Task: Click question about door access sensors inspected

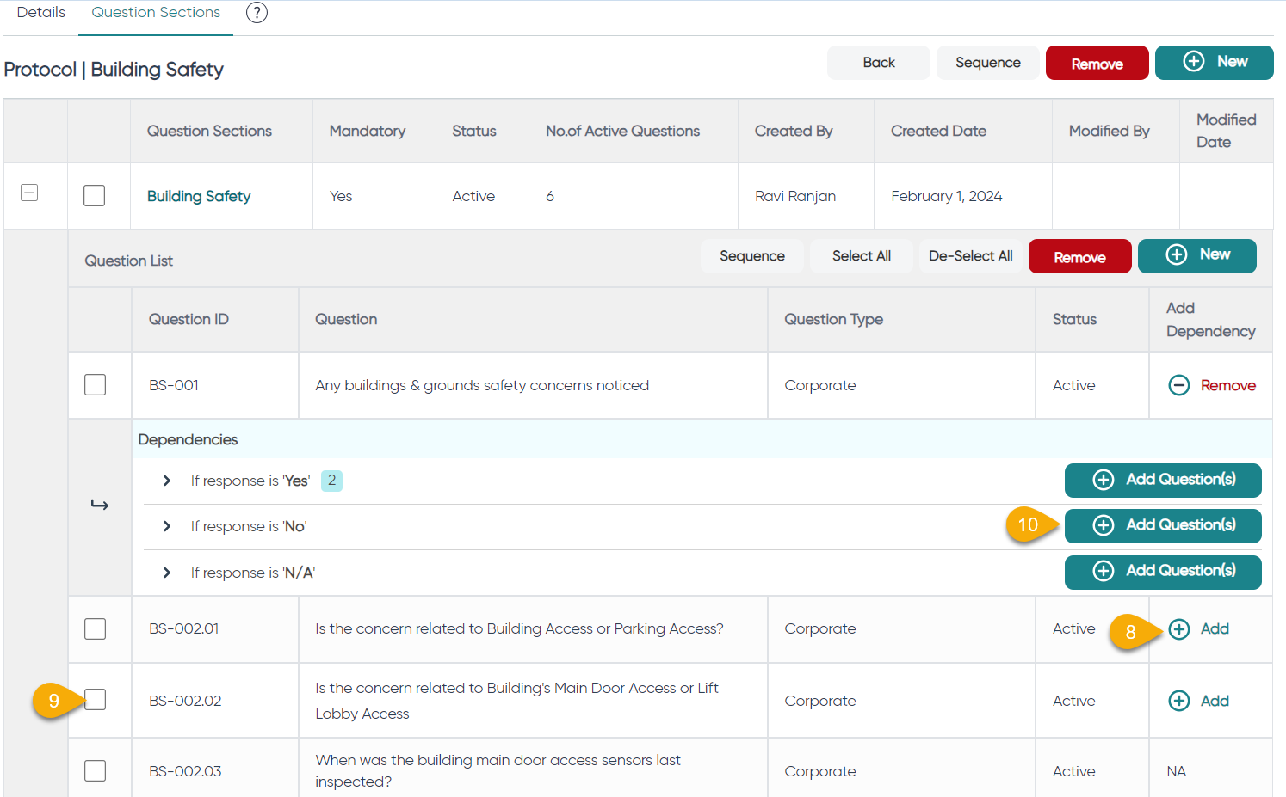Action: click(498, 771)
